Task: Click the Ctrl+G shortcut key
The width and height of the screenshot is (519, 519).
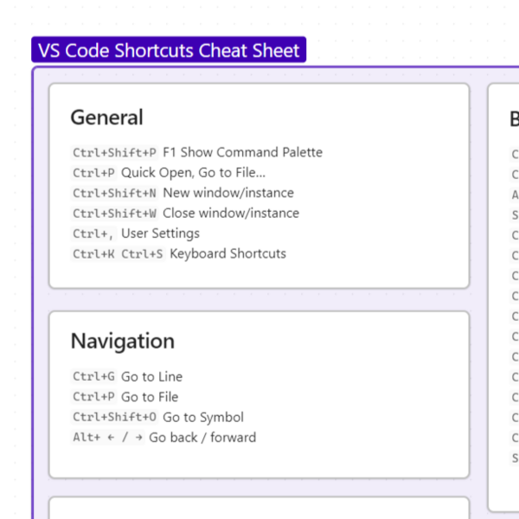Action: point(93,377)
